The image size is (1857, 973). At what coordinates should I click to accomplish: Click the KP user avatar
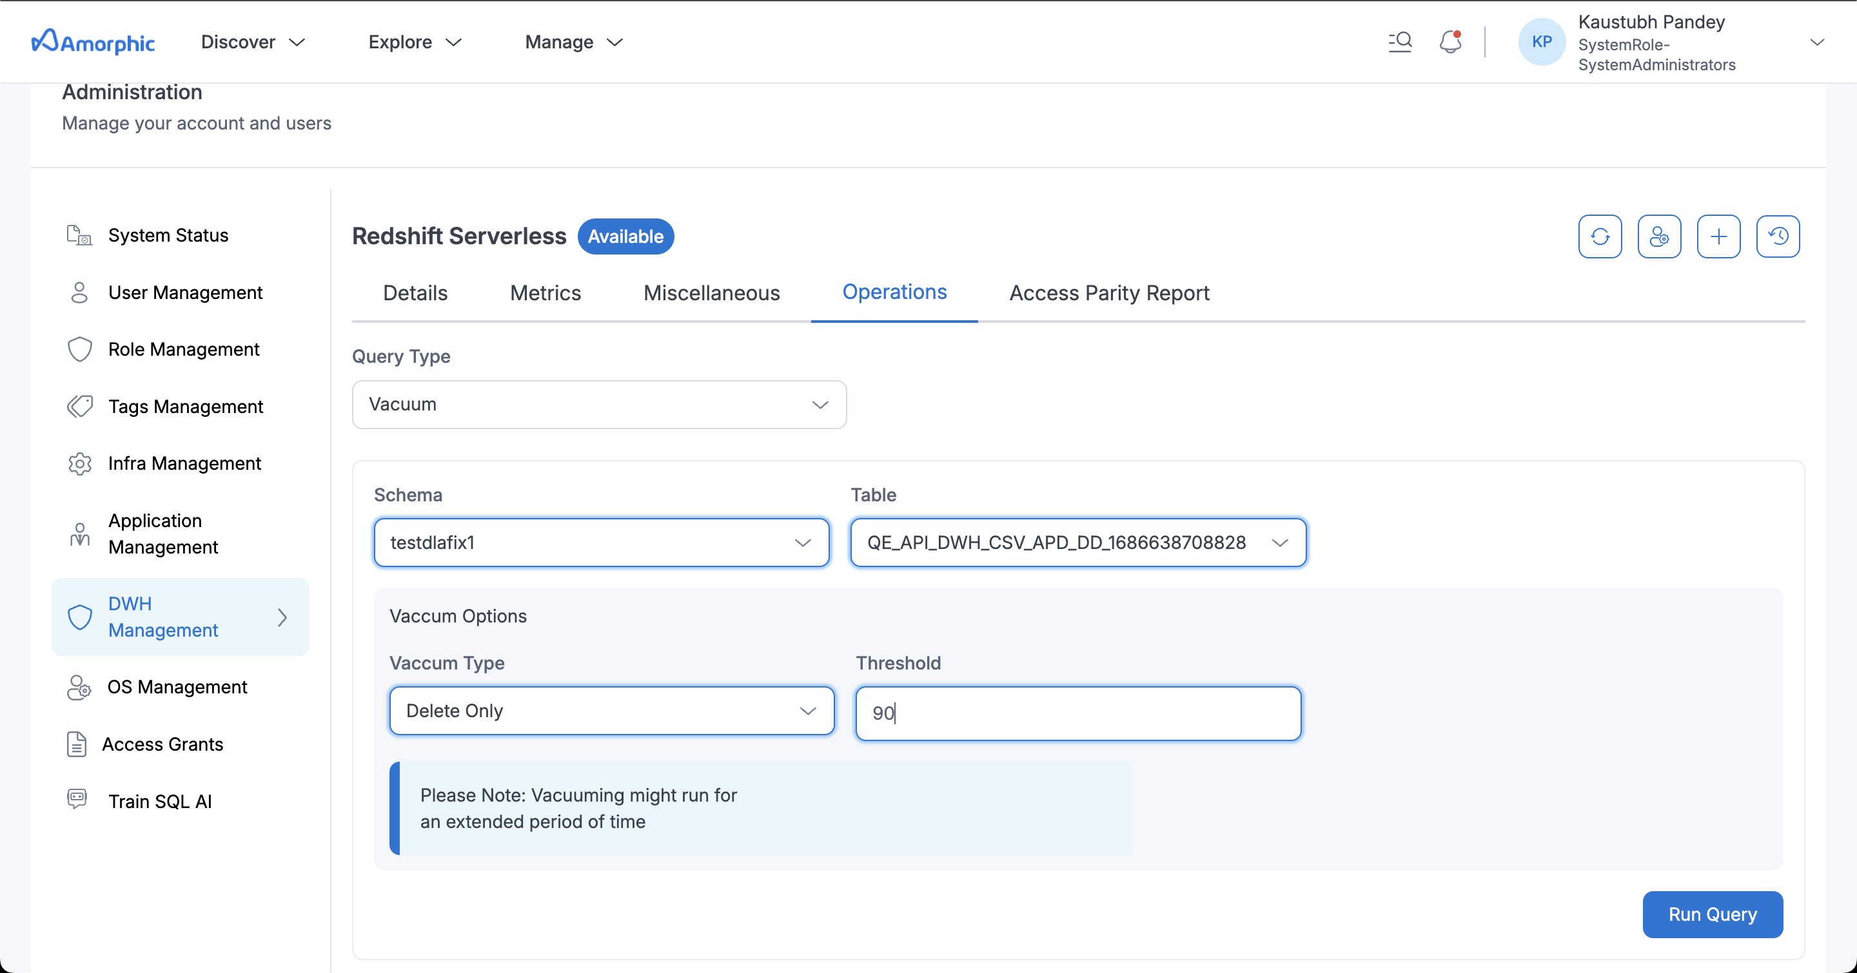pyautogui.click(x=1541, y=42)
